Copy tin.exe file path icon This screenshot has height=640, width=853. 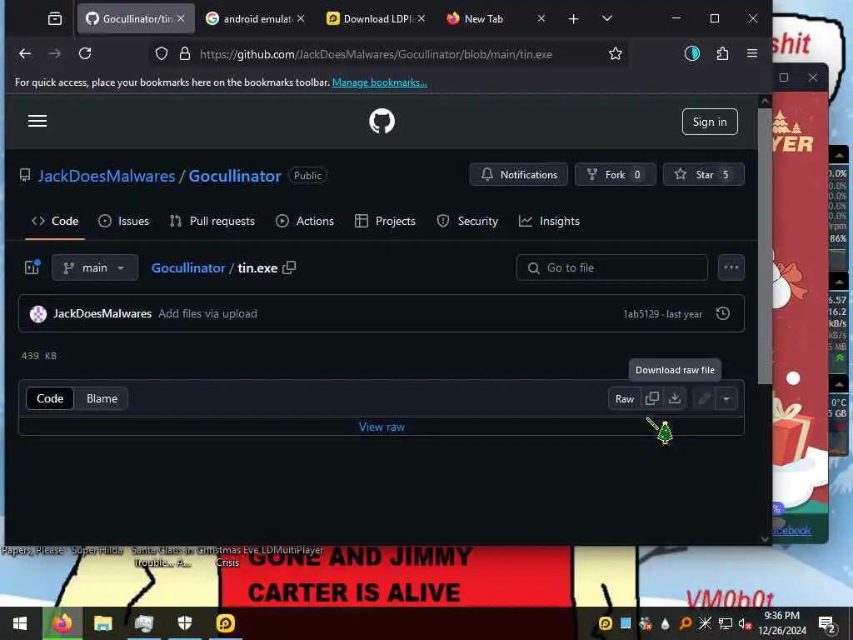point(289,267)
